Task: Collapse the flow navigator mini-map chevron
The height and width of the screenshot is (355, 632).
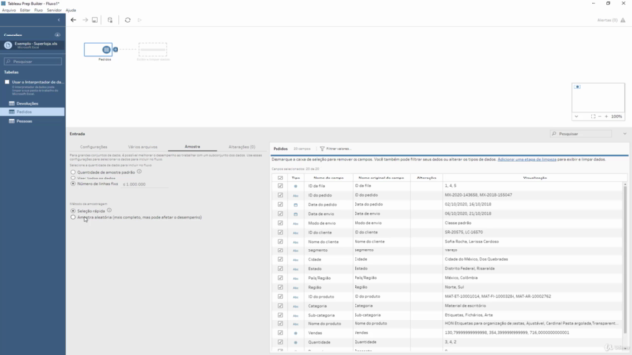Action: pos(576,116)
